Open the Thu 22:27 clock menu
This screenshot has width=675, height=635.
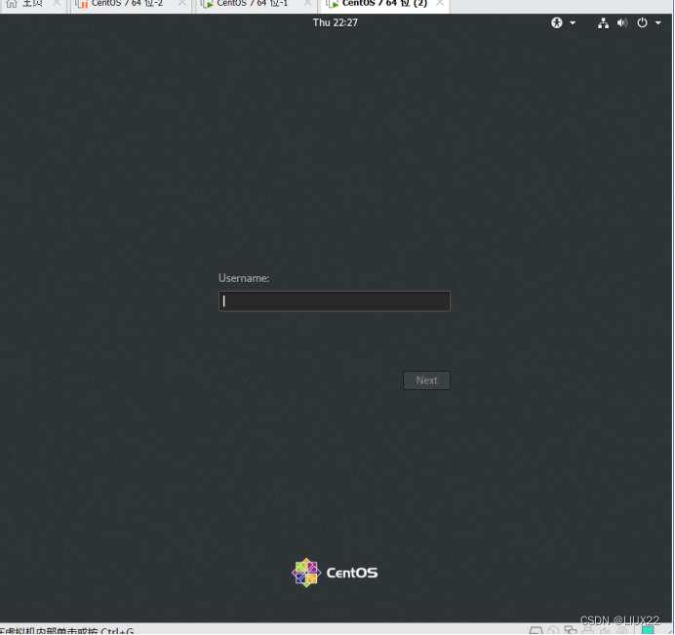click(x=335, y=22)
